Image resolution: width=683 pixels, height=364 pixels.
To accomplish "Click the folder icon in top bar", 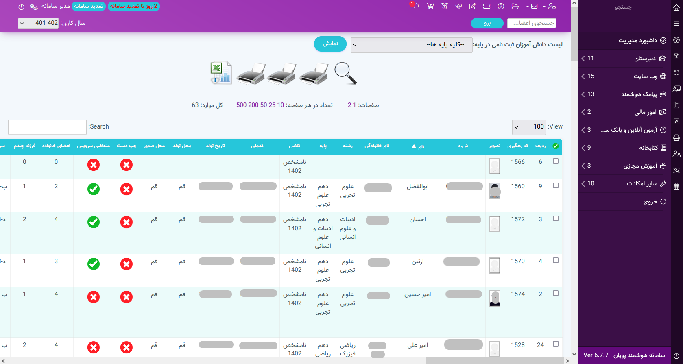I will coord(515,7).
